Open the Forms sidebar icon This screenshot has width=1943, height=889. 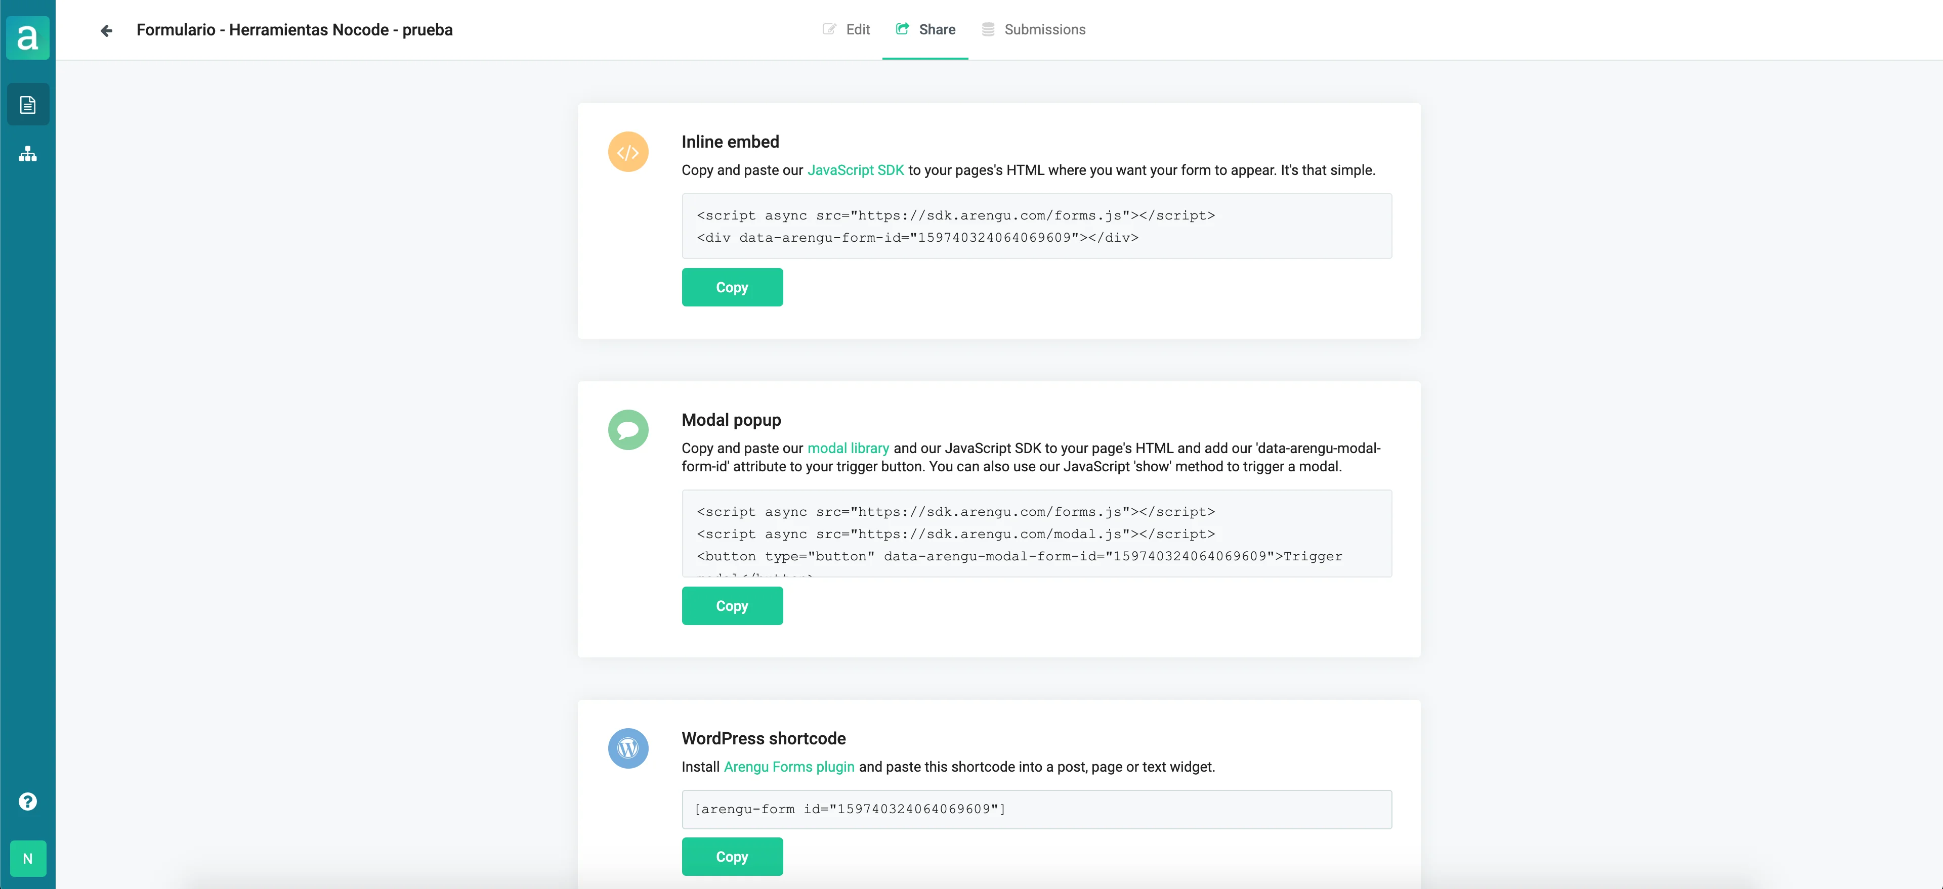coord(28,105)
